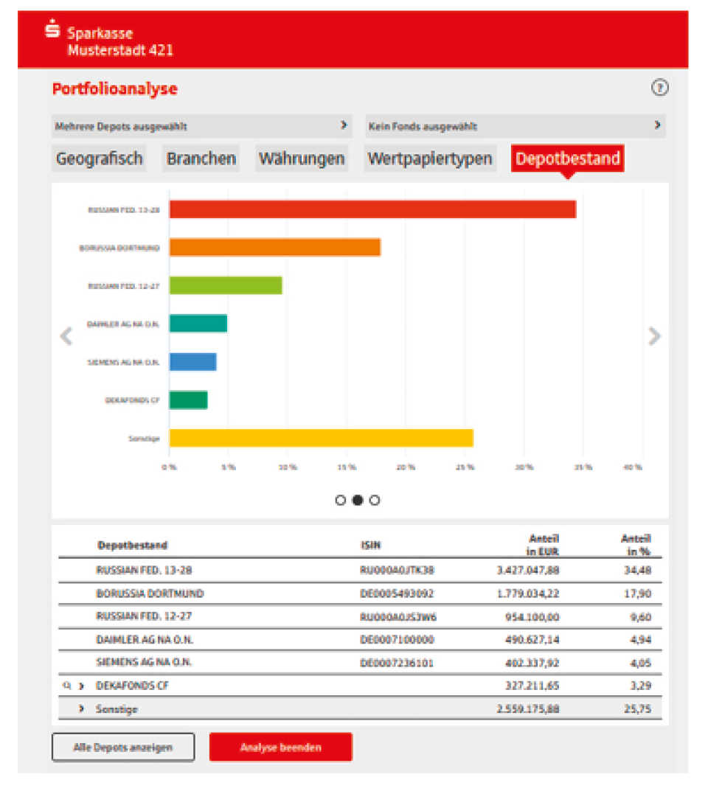Viewport: 708px width, 791px height.
Task: Select SIEMENS AG NA O.N. table row name
Action: (x=144, y=663)
